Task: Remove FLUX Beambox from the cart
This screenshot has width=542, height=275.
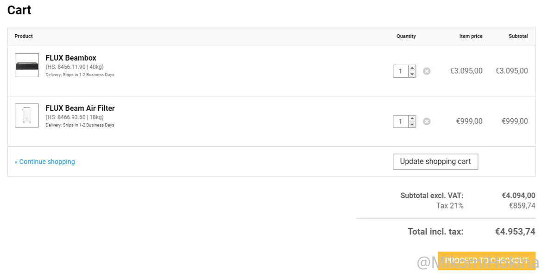Action: click(427, 71)
